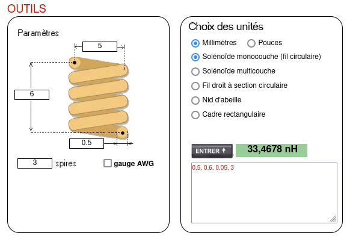Enable the gauge AWG checkbox

pos(108,163)
